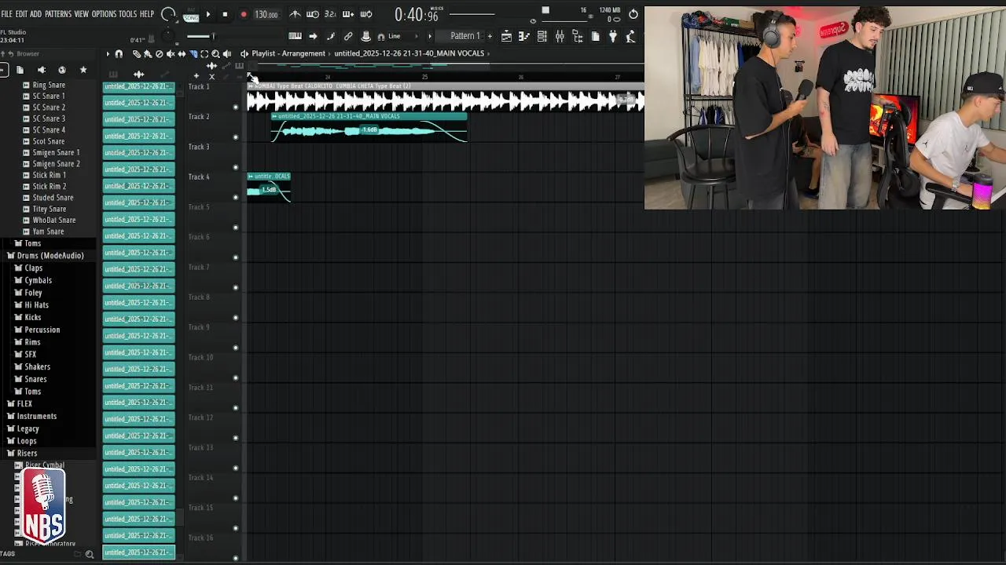Open the Mixer window icon
Screen dimensions: 1006x565
coord(560,36)
